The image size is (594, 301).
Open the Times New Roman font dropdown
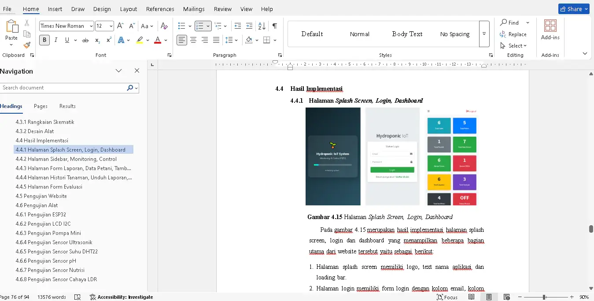pos(91,26)
